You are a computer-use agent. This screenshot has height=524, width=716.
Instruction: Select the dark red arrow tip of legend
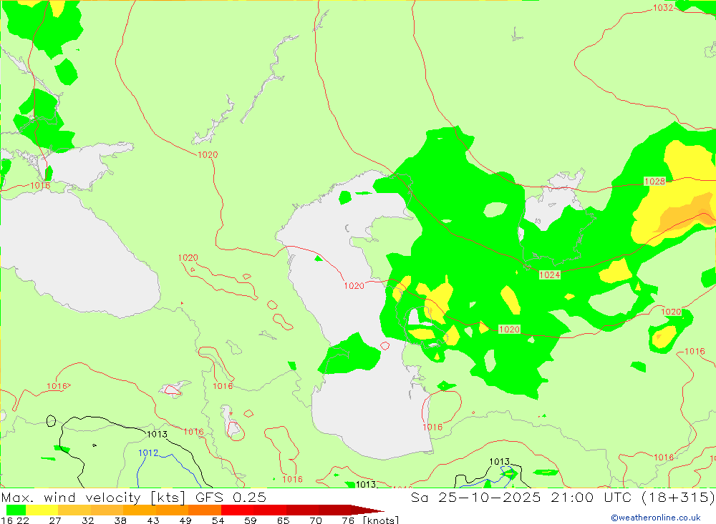pyautogui.click(x=367, y=510)
